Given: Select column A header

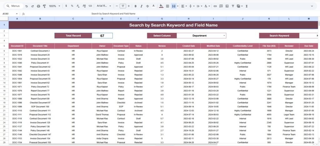Looking at the screenshot, I should [x=17, y=19].
